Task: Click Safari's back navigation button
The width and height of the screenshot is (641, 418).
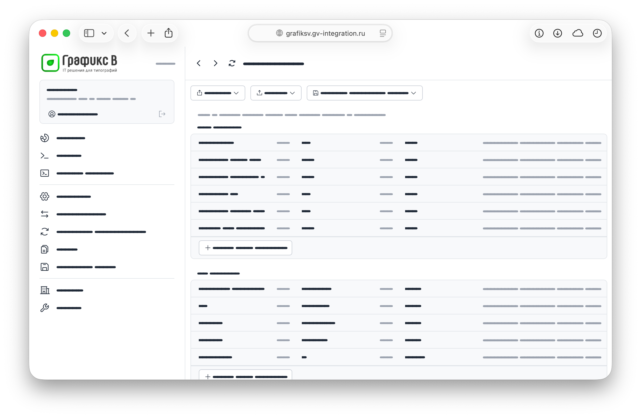Action: pyautogui.click(x=127, y=33)
